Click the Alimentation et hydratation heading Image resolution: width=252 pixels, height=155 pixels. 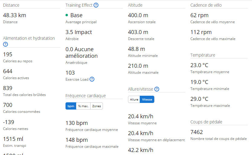pos(29,38)
